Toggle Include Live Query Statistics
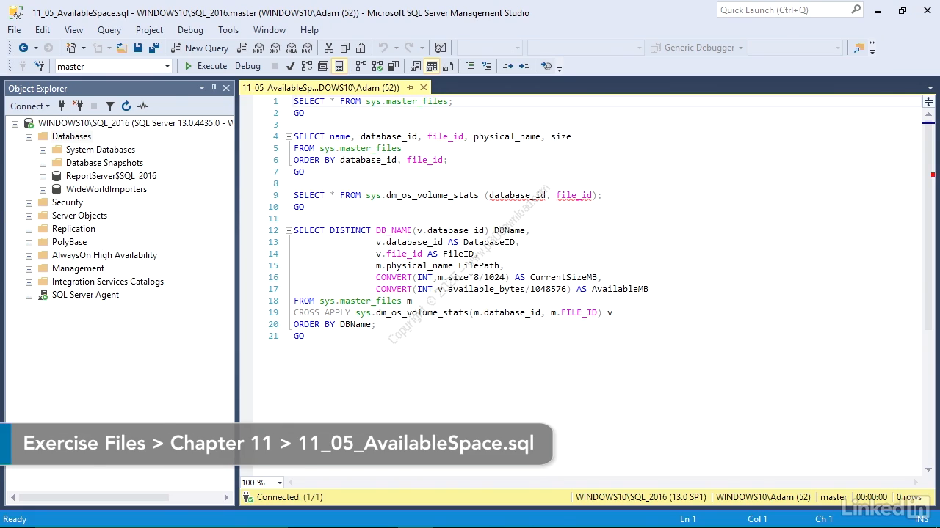This screenshot has height=528, width=940. (x=377, y=66)
